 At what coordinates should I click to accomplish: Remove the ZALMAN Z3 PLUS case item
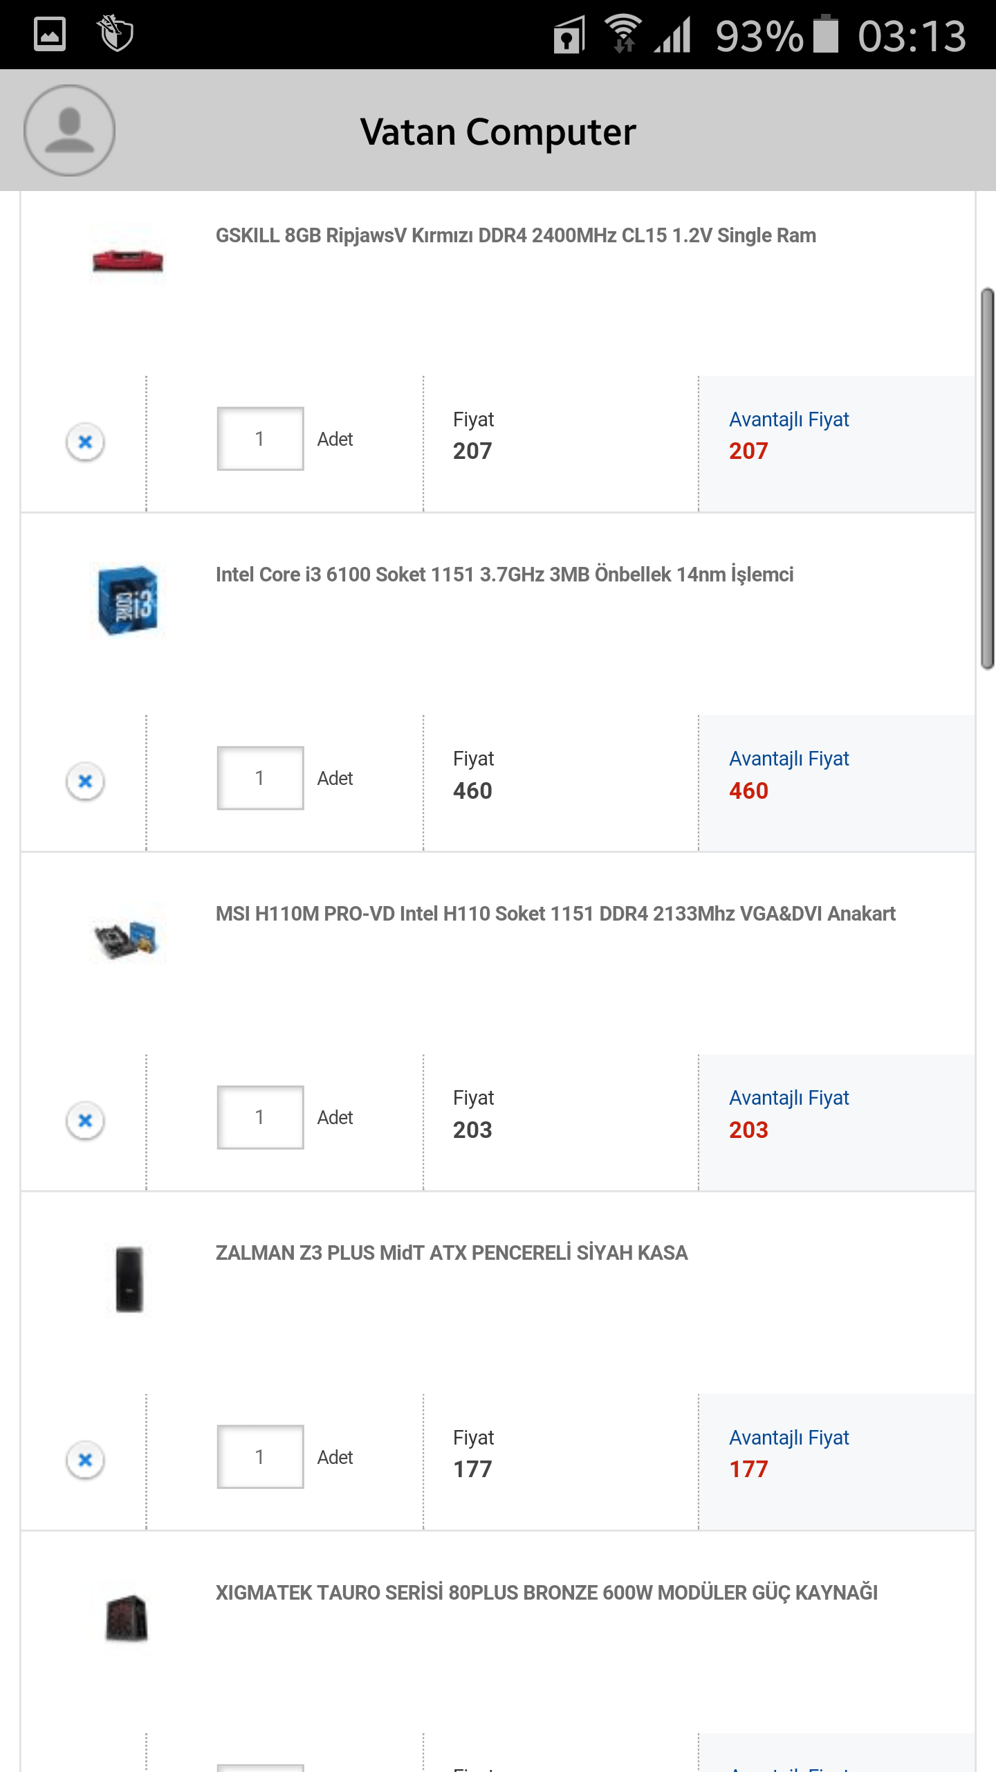[85, 1459]
